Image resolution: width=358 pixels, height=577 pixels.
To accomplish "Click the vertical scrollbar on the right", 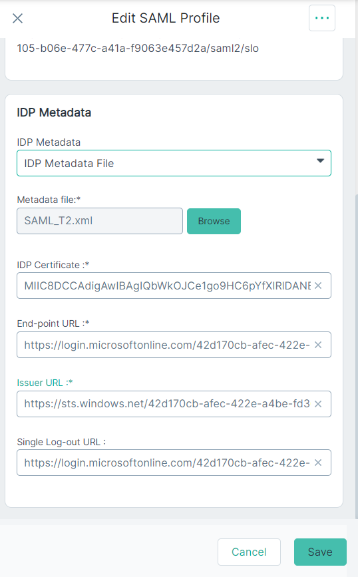I will coord(356,353).
